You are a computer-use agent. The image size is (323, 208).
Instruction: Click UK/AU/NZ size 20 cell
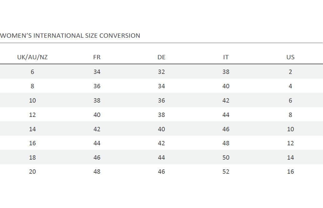[x=32, y=172]
